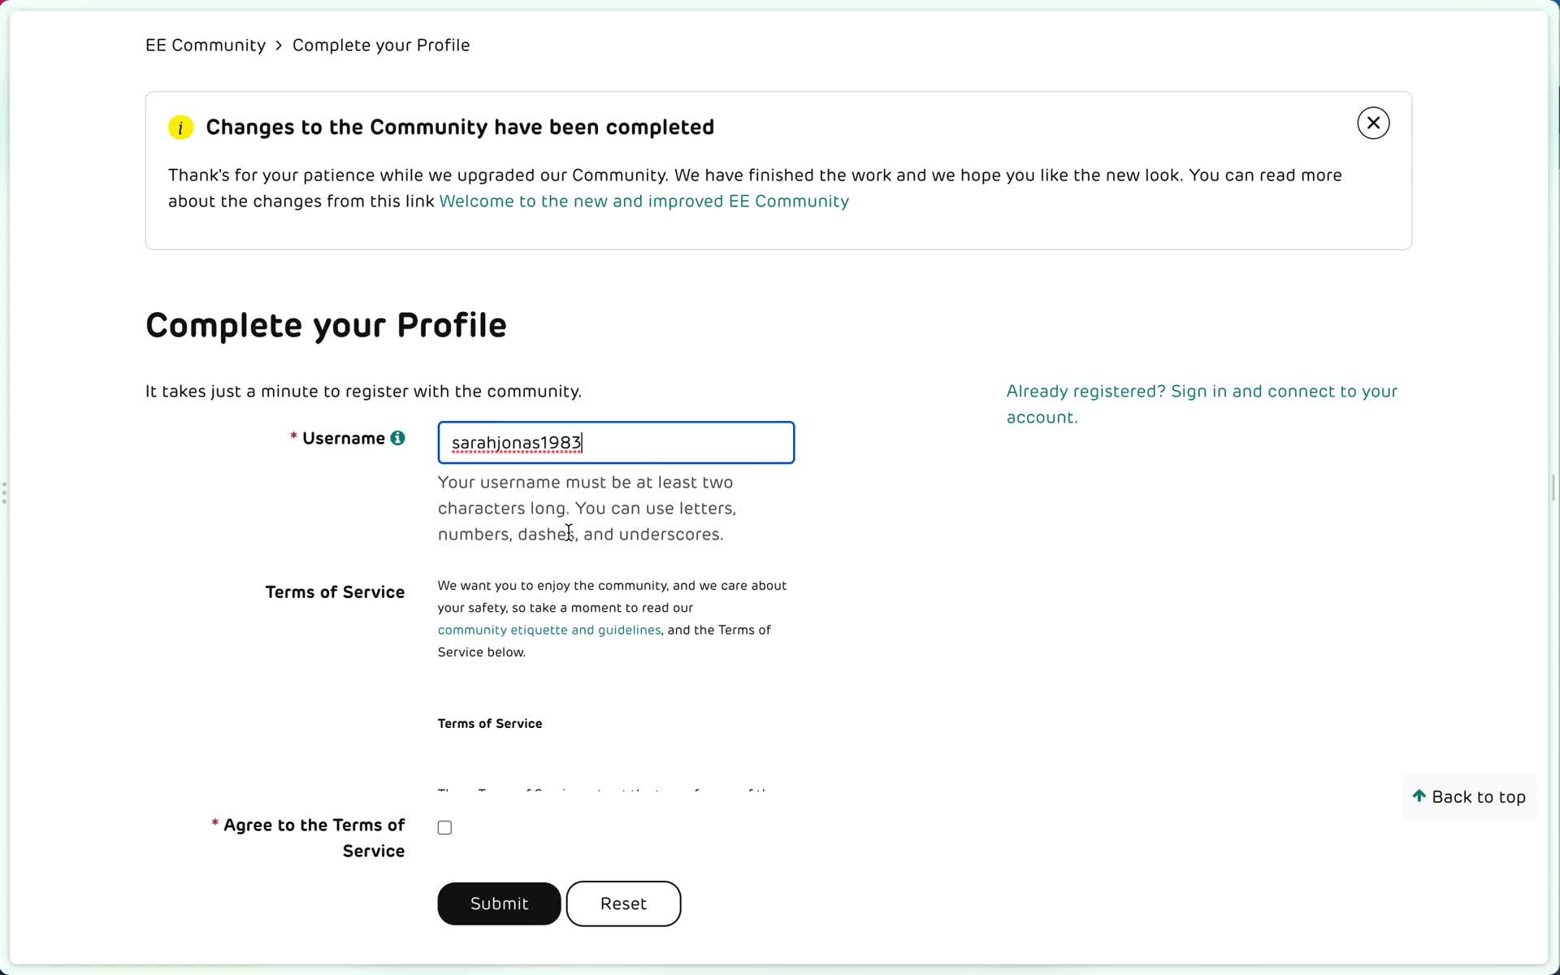Click the info icon in notification banner

180,127
